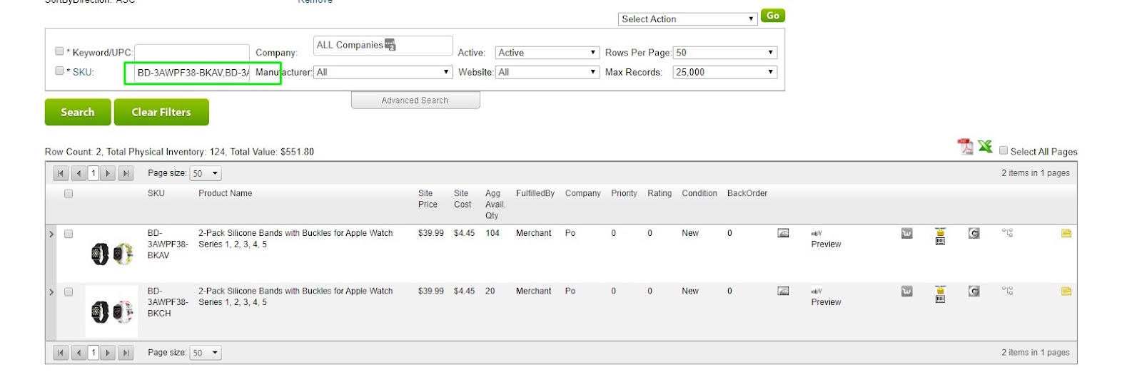Open hierarchy icon for BD-3AWPF38-BKAV row
Image resolution: width=1142 pixels, height=377 pixels.
point(1007,233)
